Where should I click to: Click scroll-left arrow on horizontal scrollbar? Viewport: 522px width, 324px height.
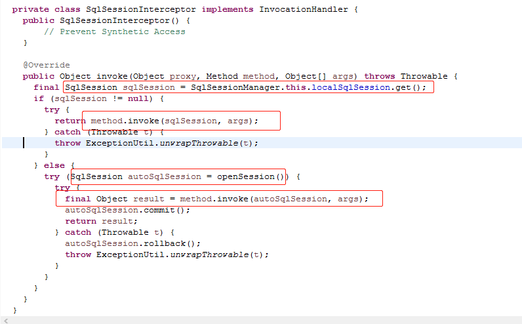(x=6, y=321)
